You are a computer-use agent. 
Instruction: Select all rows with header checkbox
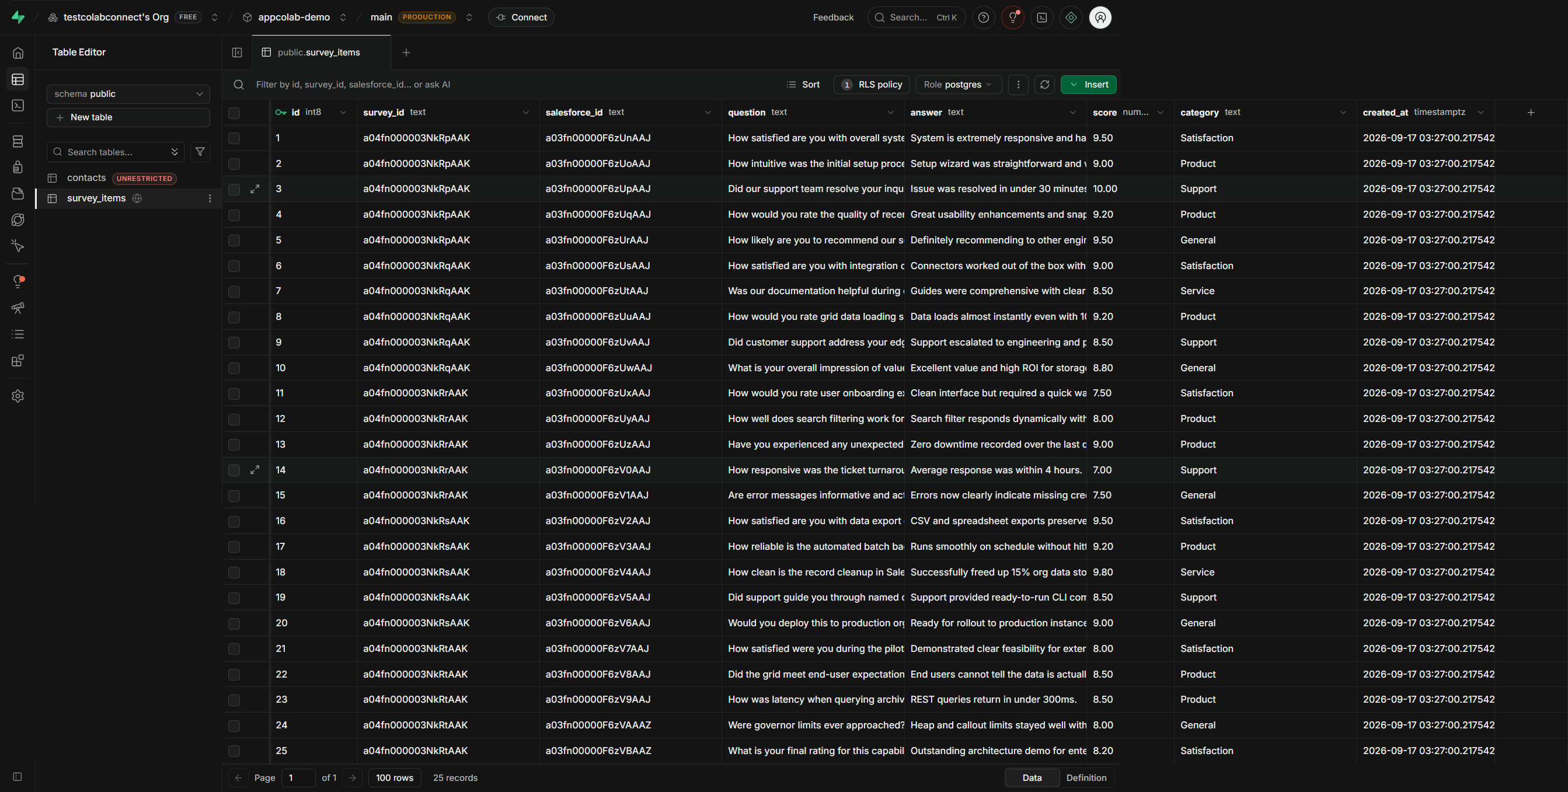[234, 113]
